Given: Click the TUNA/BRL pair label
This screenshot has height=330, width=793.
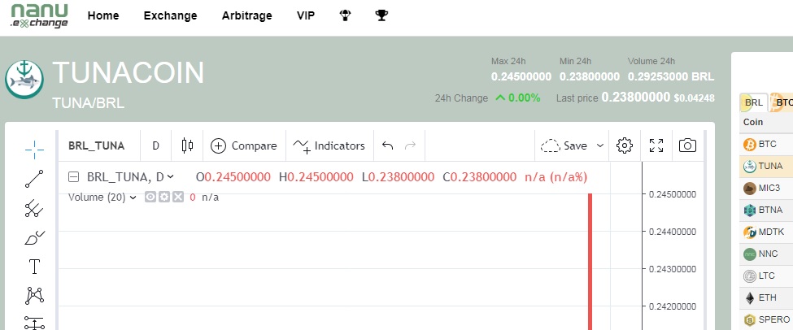Looking at the screenshot, I should coord(88,103).
